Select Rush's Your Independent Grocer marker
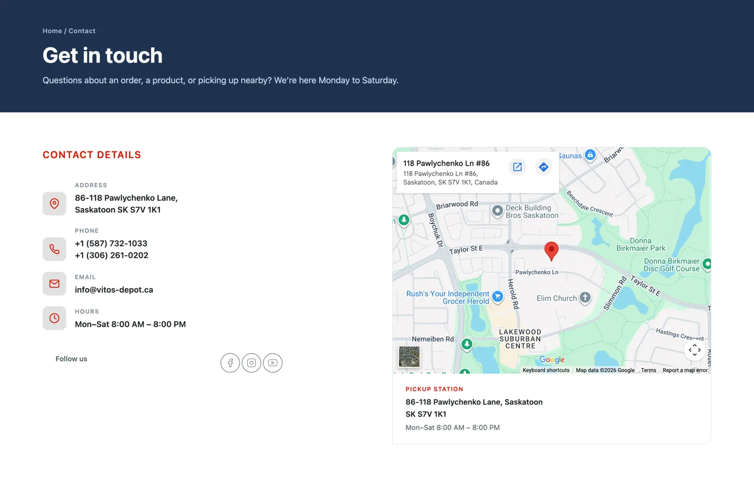The image size is (754, 479). click(498, 297)
